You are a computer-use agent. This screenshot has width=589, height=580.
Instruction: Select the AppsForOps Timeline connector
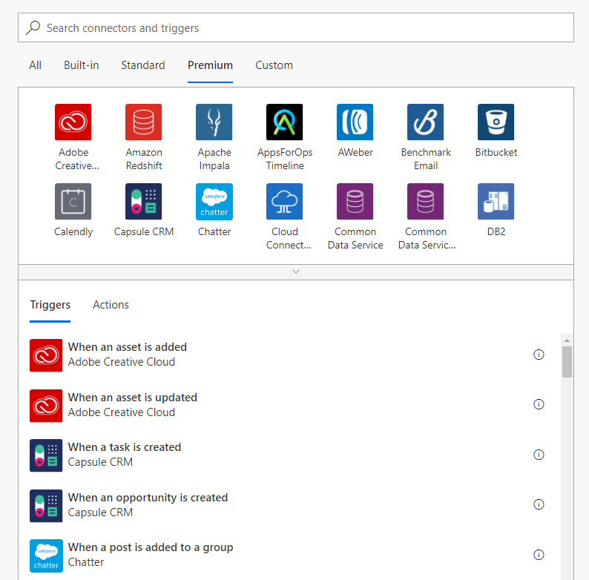tap(284, 122)
